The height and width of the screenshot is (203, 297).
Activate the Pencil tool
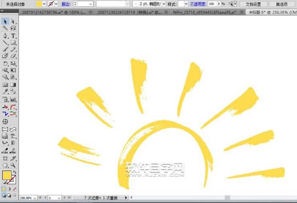point(13,49)
